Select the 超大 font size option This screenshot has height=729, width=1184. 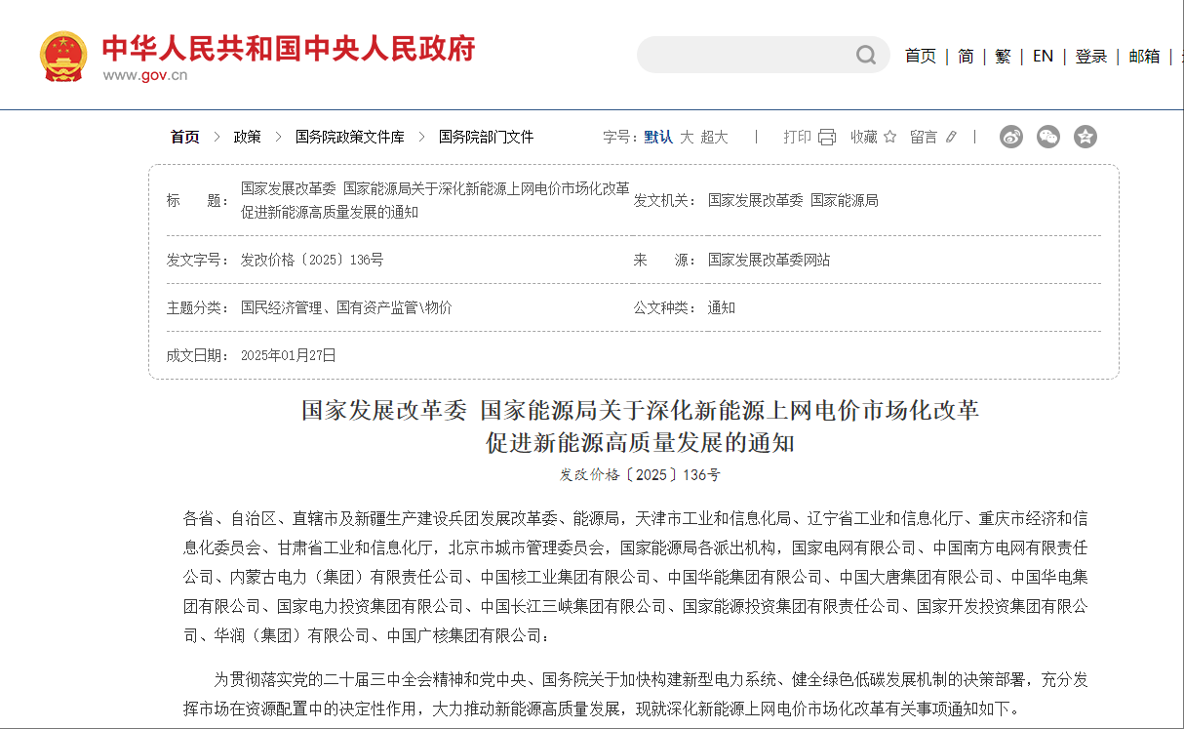point(714,137)
